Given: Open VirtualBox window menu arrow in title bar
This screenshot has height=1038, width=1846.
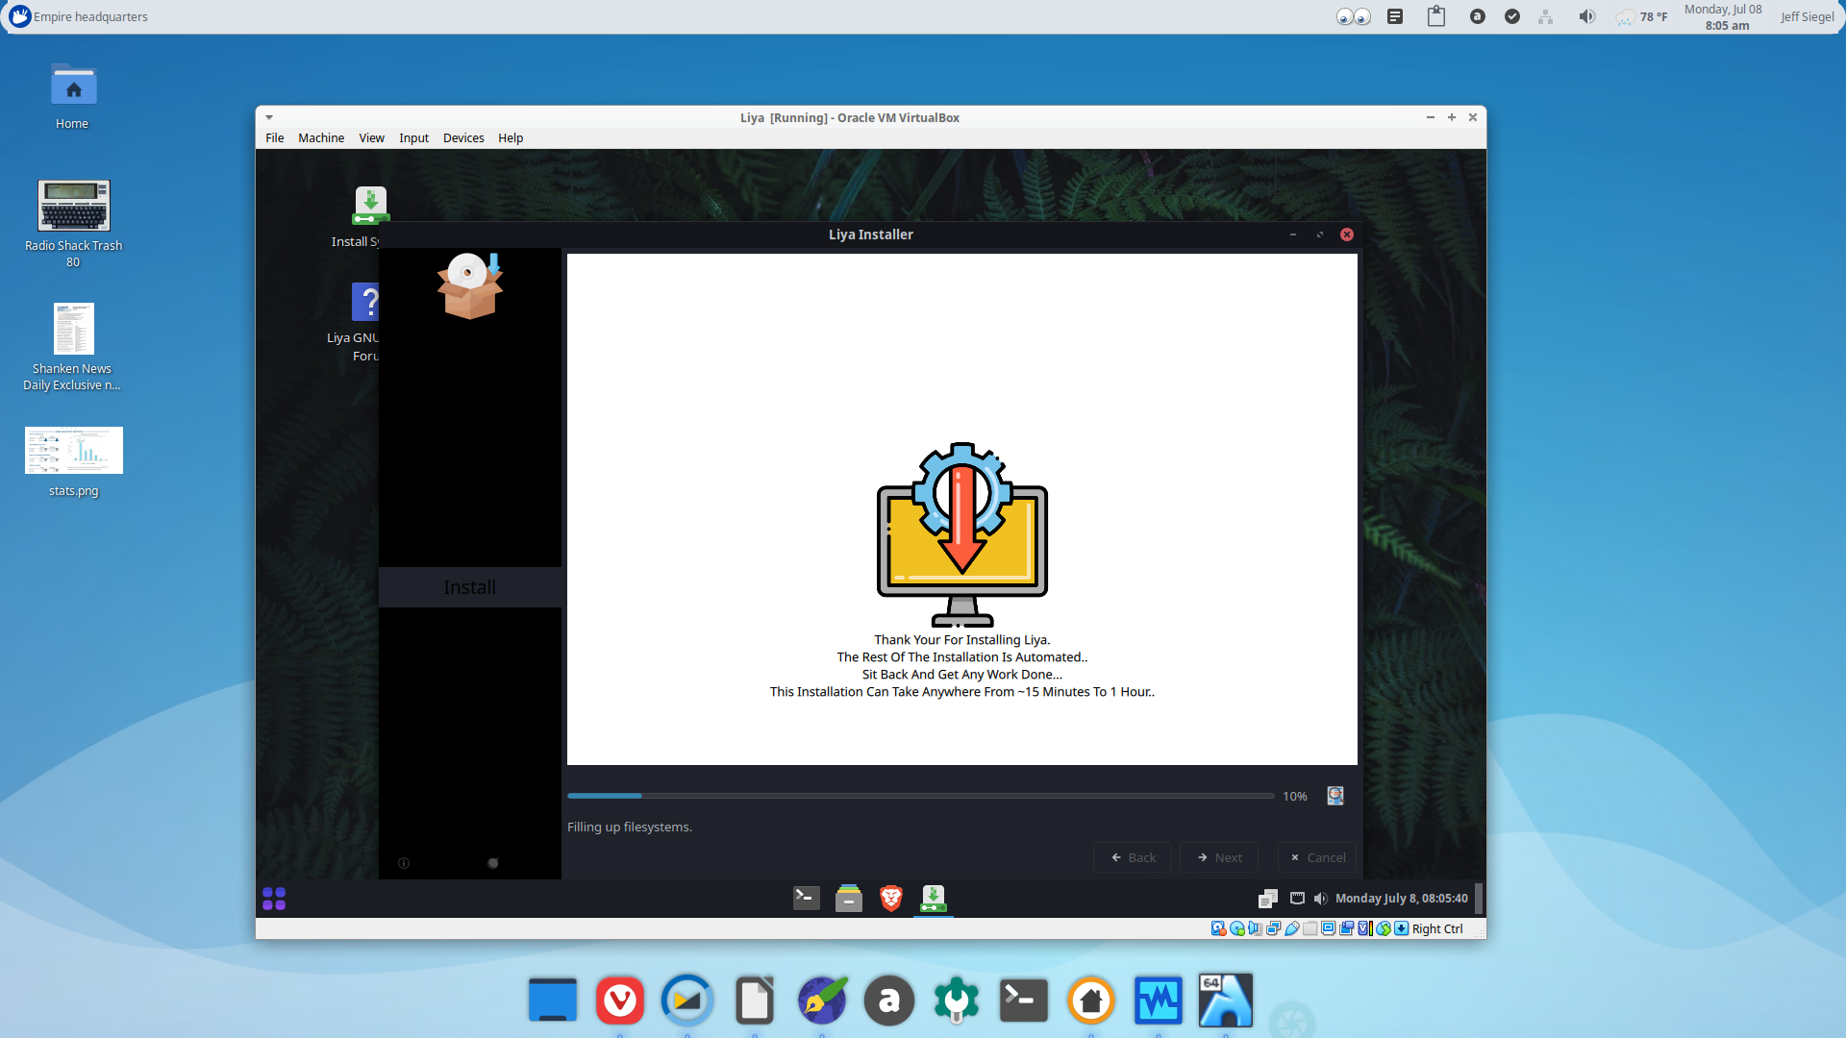Looking at the screenshot, I should pyautogui.click(x=269, y=117).
